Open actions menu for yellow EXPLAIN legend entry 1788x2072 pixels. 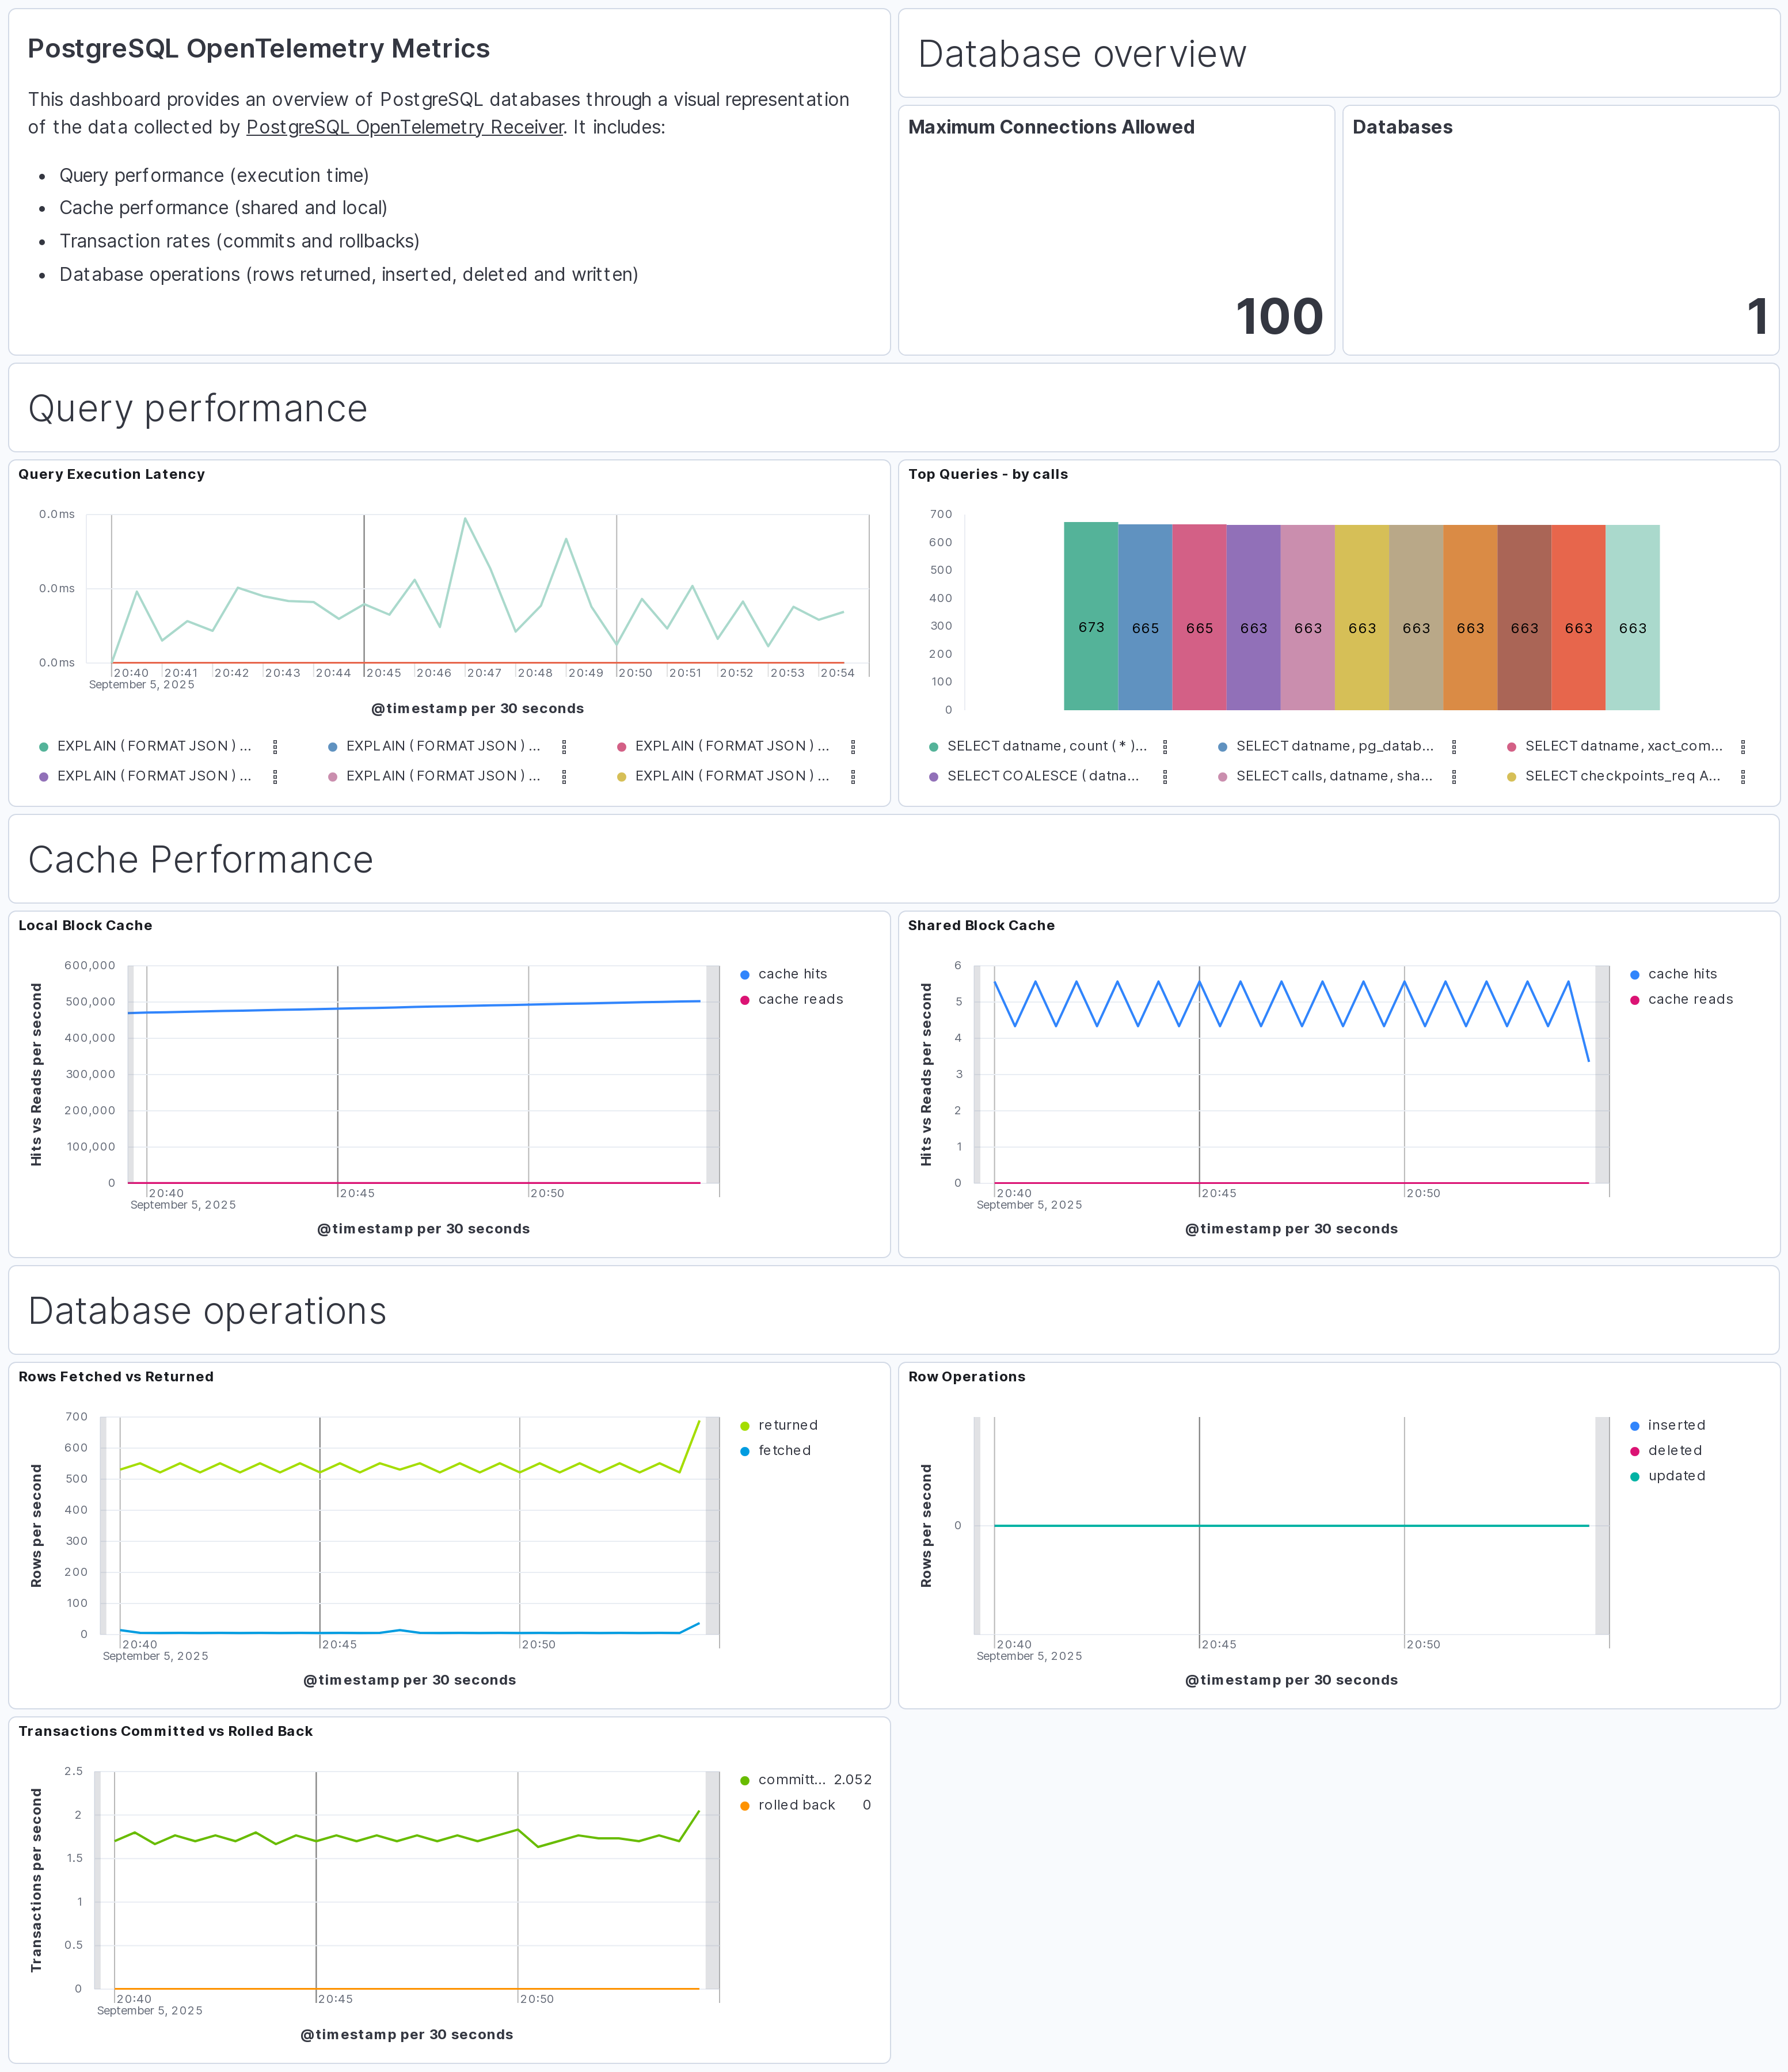(854, 776)
